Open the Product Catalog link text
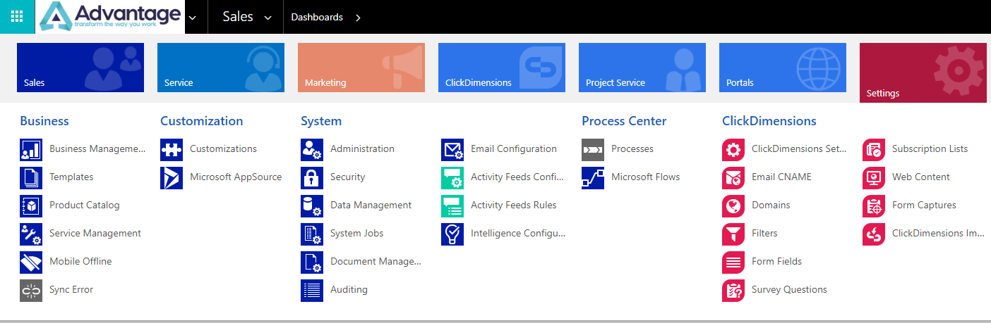The height and width of the screenshot is (323, 991). (85, 205)
